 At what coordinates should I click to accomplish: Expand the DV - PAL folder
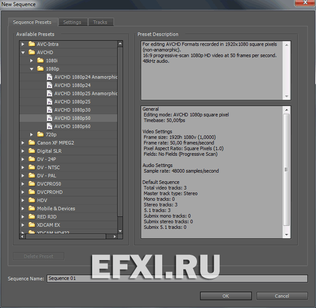pyautogui.click(x=23, y=176)
